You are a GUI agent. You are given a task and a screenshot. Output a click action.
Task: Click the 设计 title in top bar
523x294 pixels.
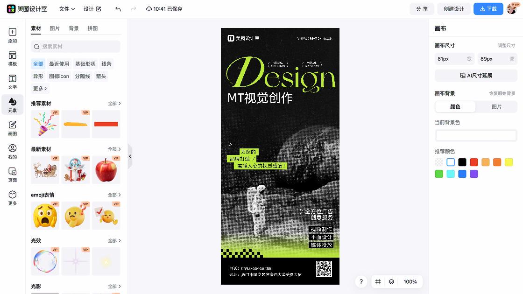pos(88,9)
